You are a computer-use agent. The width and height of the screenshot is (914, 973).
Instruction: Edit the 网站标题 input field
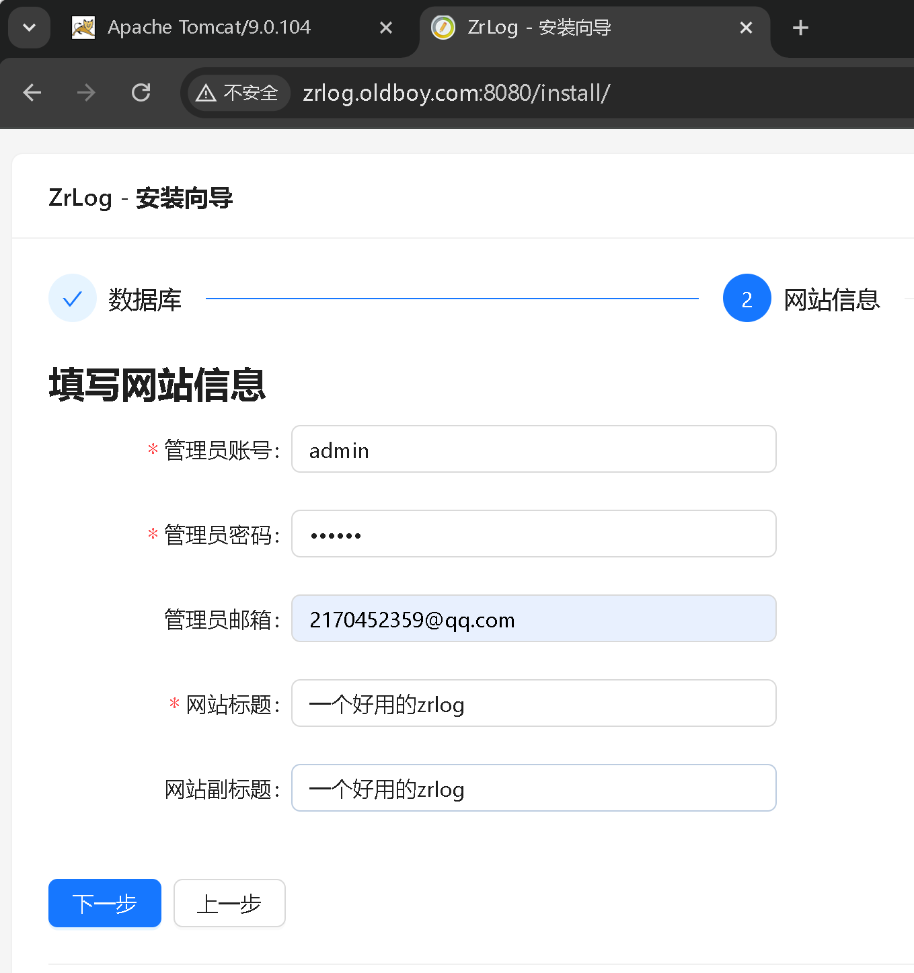[534, 703]
